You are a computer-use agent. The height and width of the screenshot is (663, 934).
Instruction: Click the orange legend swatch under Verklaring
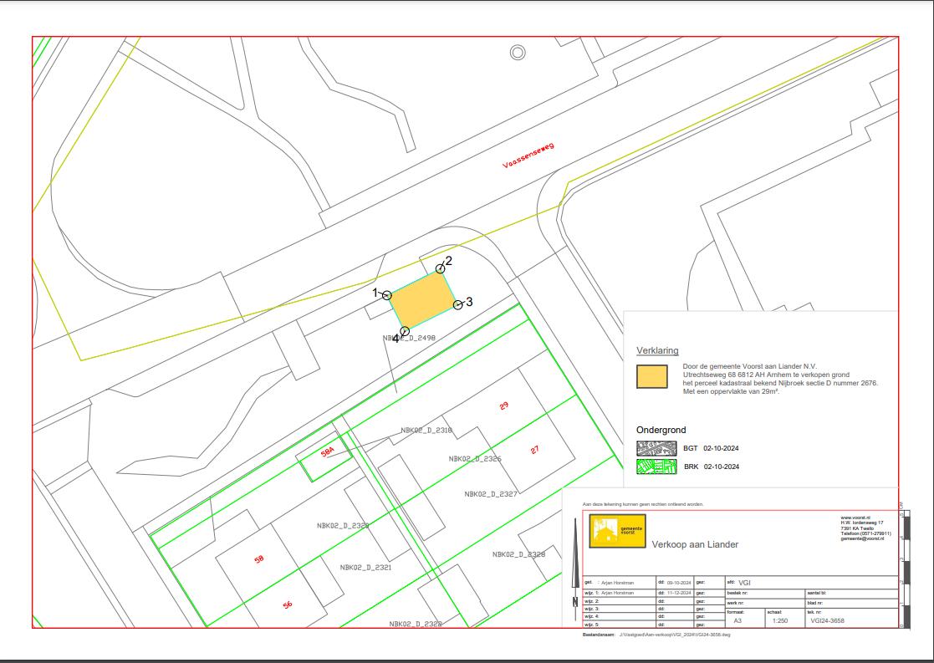(x=652, y=376)
